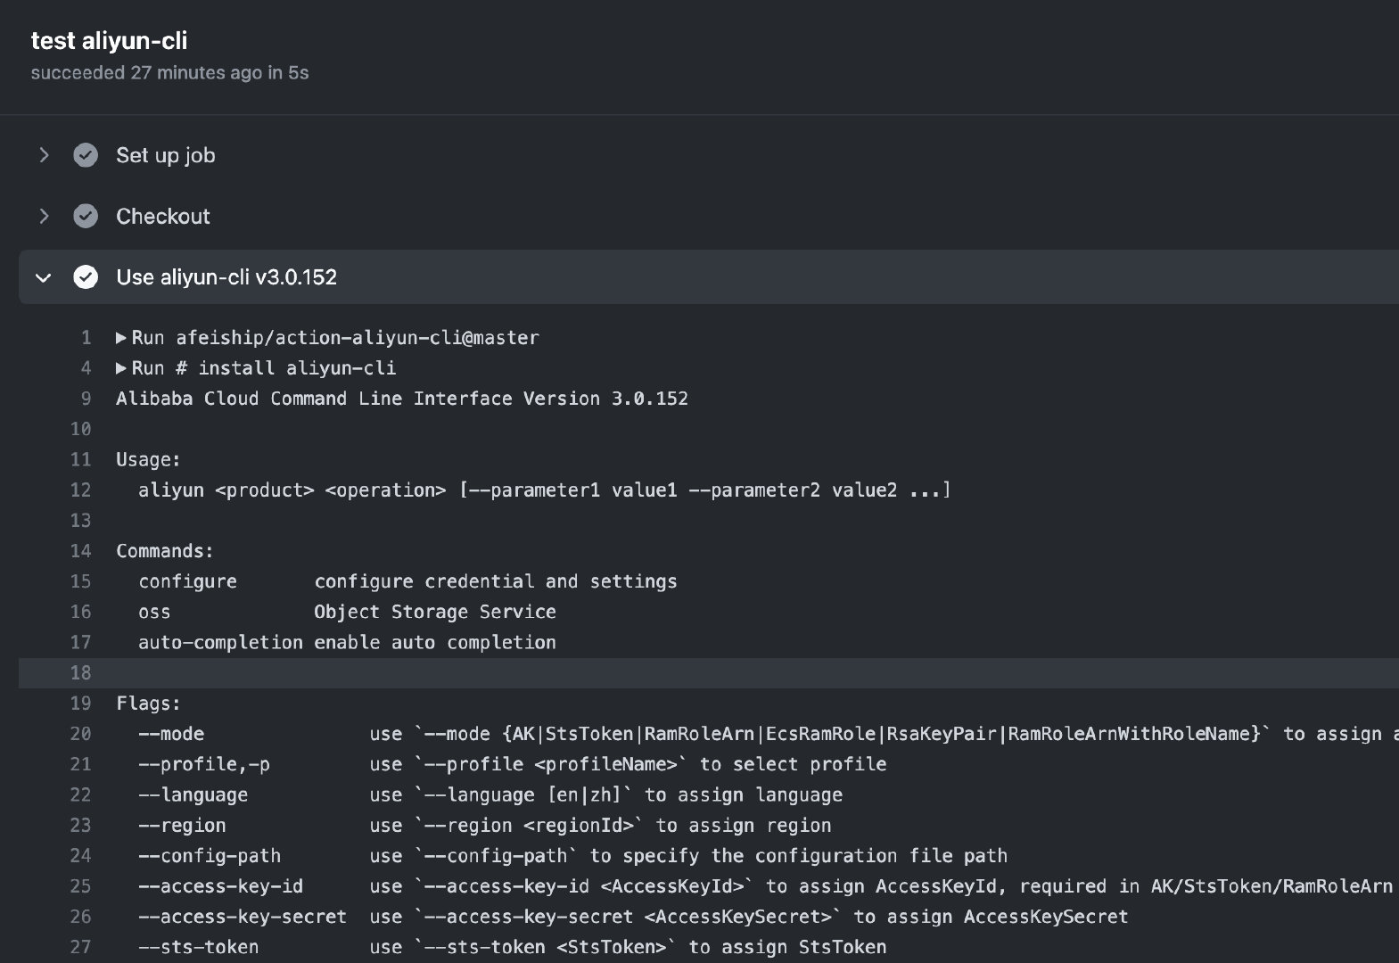Image resolution: width=1399 pixels, height=963 pixels.
Task: Click the 'configure' command name
Action: pos(188,581)
